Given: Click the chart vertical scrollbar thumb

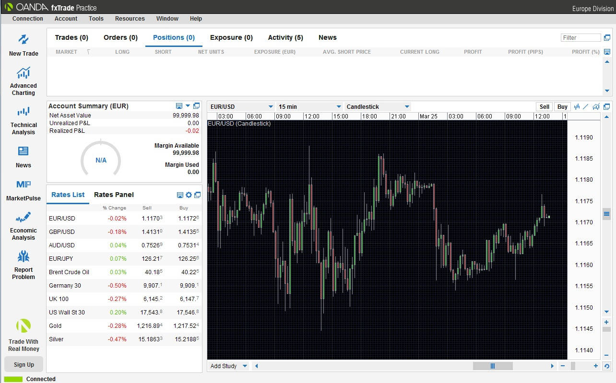Looking at the screenshot, I should coord(607,214).
